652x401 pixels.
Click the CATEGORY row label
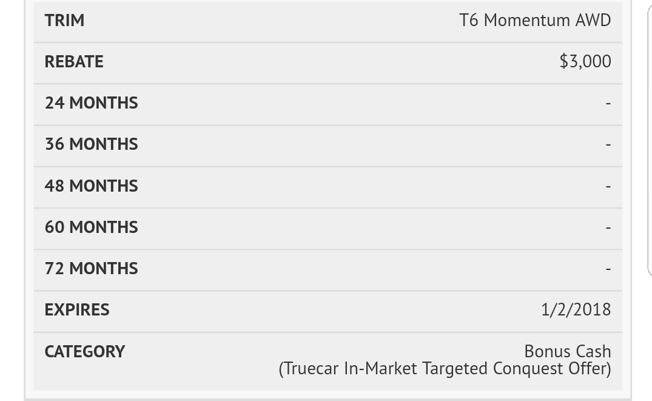tap(84, 351)
